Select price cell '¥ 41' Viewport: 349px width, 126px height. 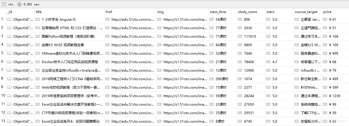(x=335, y=20)
